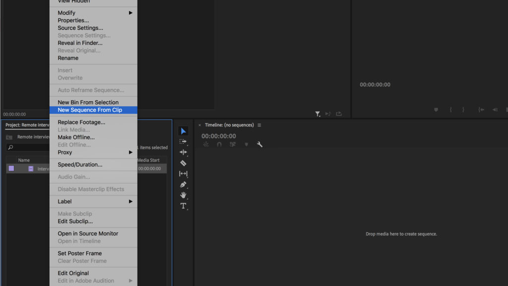Open Speed/Duration... dialog
This screenshot has height=286, width=508.
click(93, 165)
